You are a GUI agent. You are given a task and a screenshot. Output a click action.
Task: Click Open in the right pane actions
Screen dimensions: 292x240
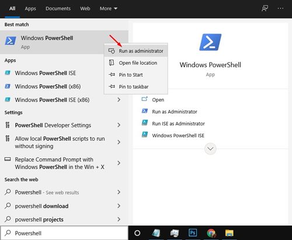point(158,100)
